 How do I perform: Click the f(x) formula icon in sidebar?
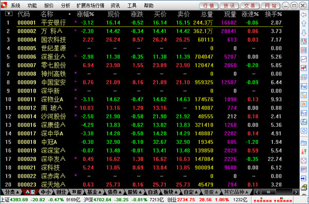[304, 122]
